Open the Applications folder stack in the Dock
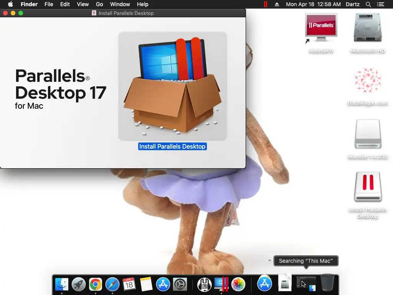Screen dimensions: 393x295 (264, 284)
